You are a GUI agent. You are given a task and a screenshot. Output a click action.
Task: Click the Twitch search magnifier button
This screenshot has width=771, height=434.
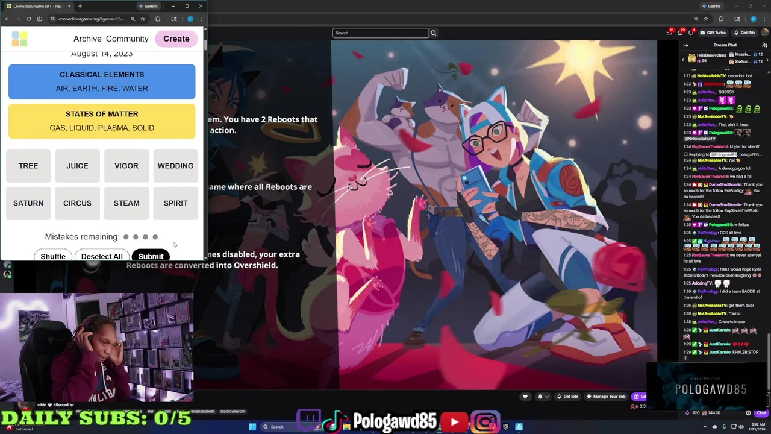(x=433, y=33)
